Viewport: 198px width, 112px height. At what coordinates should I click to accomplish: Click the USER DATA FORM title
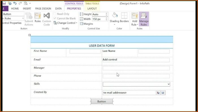tap(102, 46)
